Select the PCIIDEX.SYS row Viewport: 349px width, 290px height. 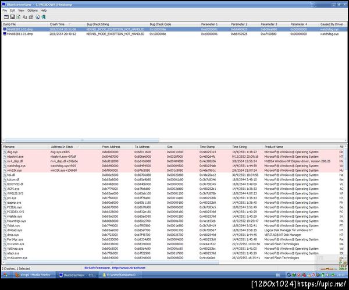pos(173,212)
